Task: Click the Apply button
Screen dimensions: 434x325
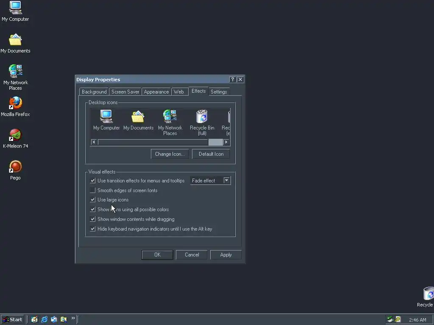Action: (226, 255)
